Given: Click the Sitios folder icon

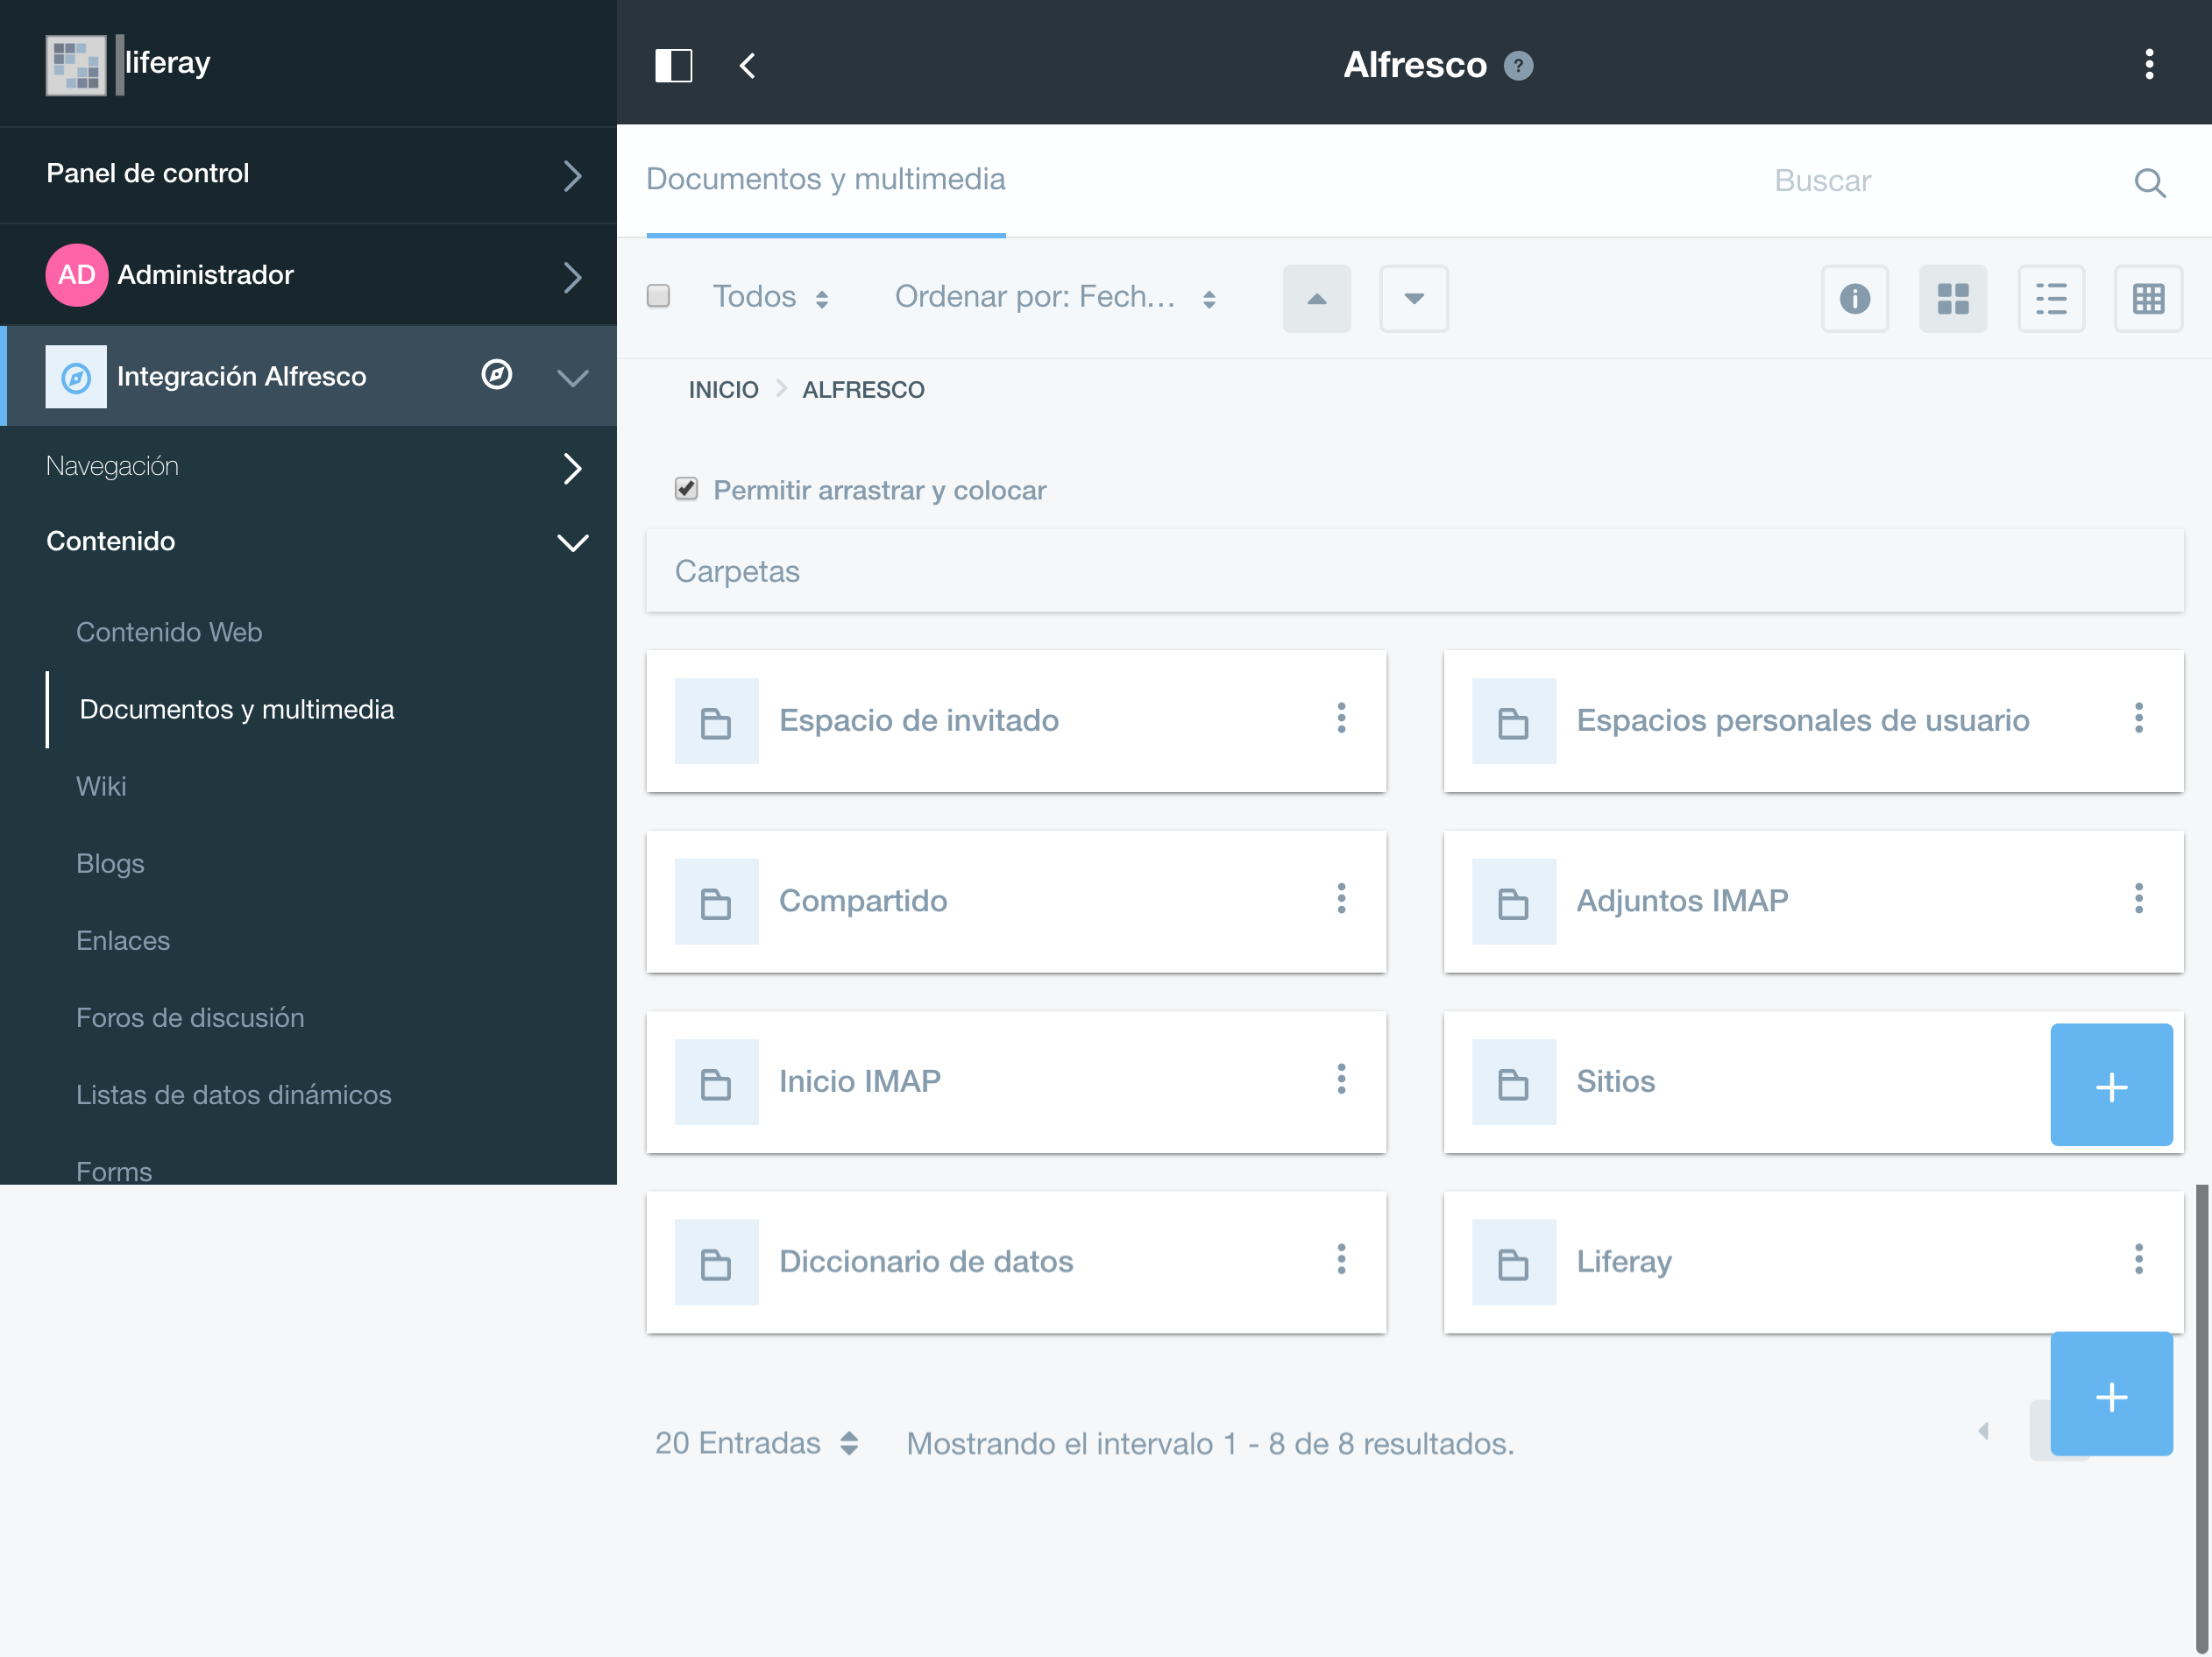Looking at the screenshot, I should point(1513,1082).
